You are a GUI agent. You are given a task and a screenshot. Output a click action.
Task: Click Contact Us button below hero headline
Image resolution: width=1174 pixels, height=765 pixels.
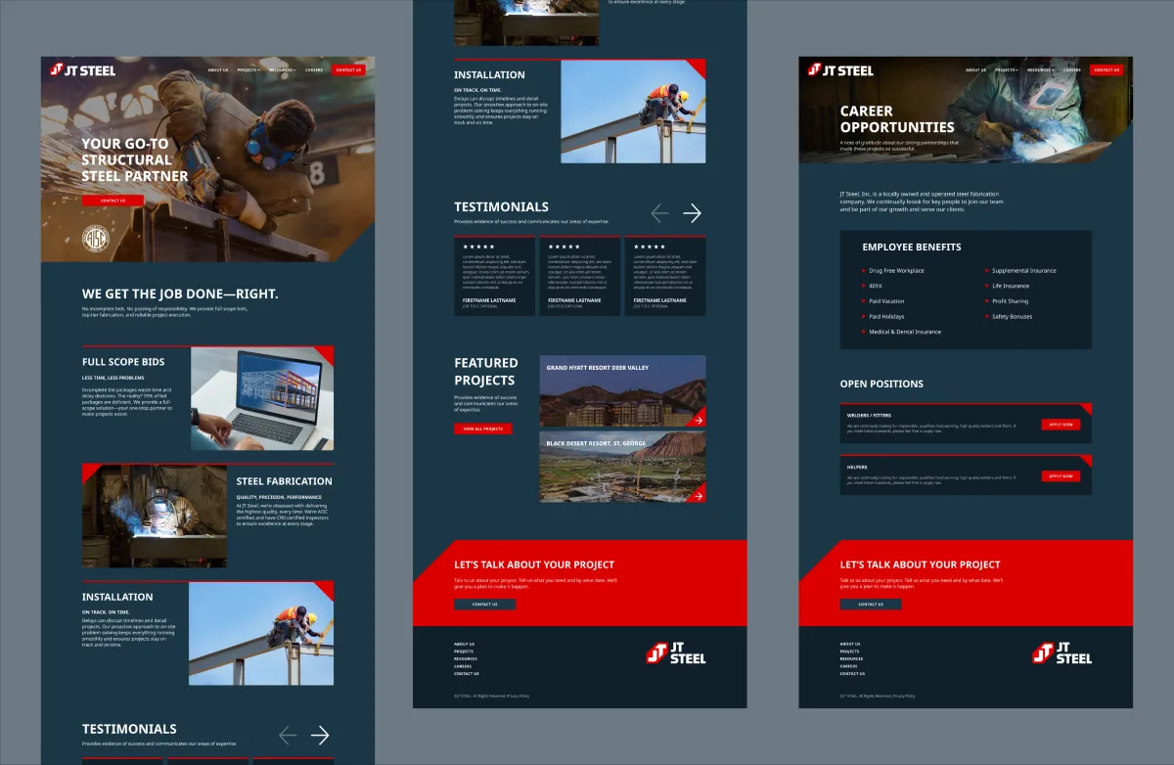[x=113, y=201]
